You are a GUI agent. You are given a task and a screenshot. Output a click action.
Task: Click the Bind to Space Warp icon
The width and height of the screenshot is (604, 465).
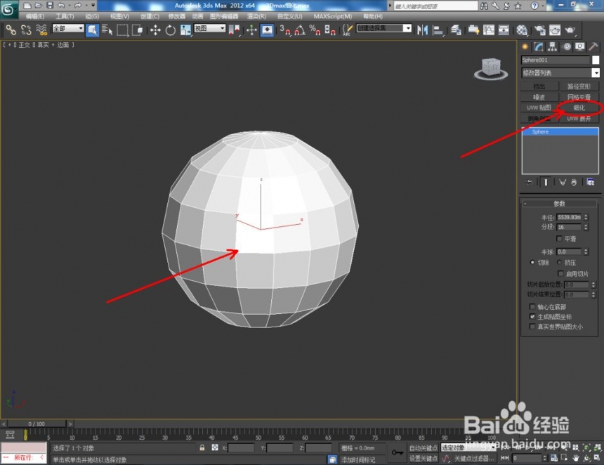pos(41,30)
